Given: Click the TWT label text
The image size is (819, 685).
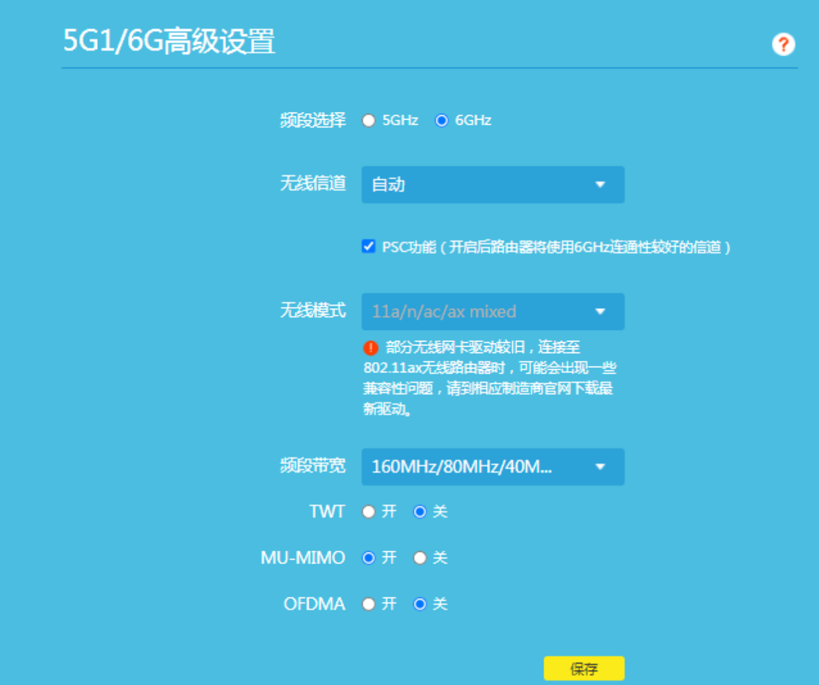Looking at the screenshot, I should pyautogui.click(x=327, y=512).
